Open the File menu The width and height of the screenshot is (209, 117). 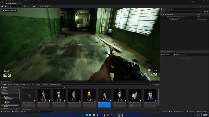(x=6, y=1)
